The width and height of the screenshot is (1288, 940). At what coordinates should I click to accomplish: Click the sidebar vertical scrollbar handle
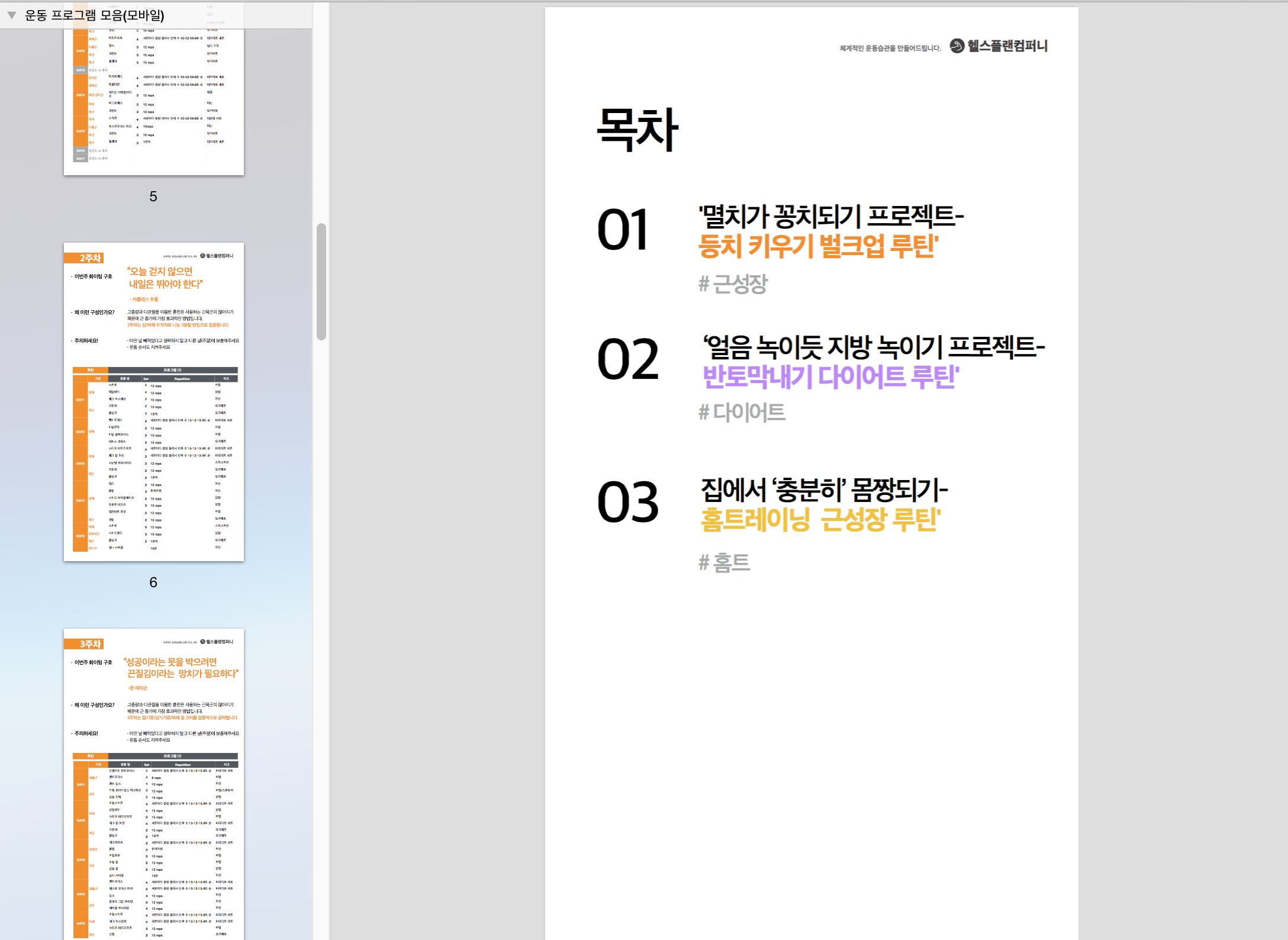pos(321,282)
